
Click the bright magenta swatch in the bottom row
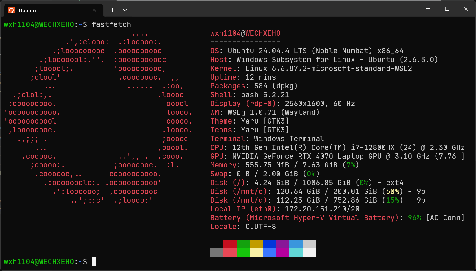[x=282, y=253]
